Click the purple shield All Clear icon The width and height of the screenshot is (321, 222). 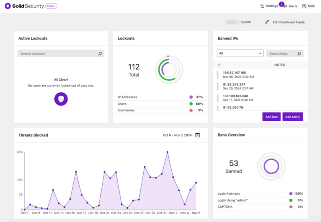point(61,99)
